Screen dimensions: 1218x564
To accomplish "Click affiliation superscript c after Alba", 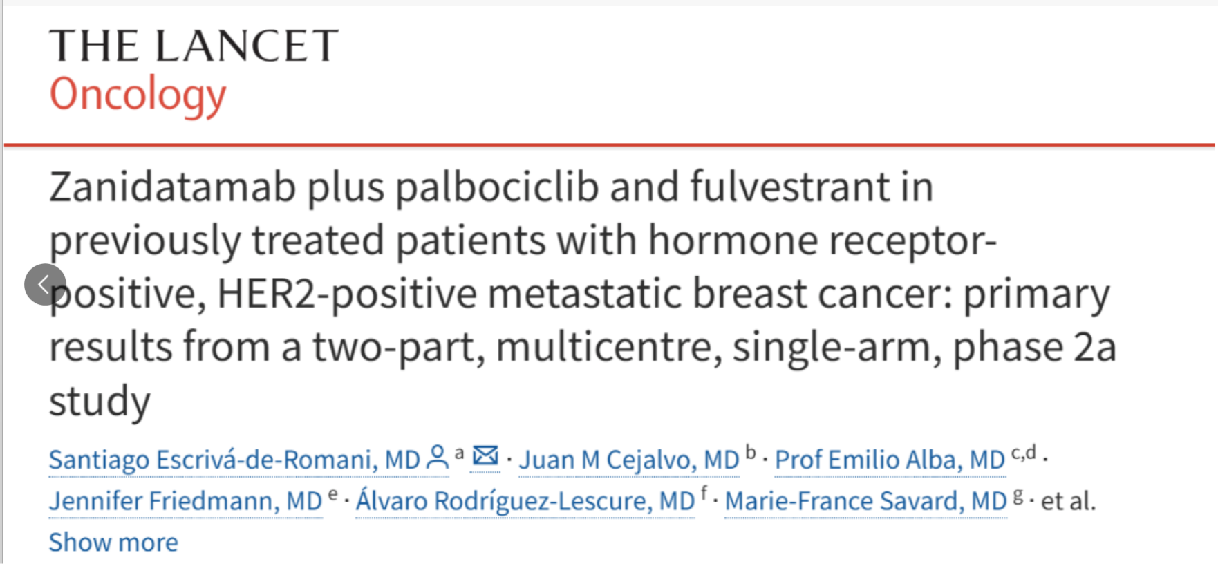I will click(x=1015, y=454).
